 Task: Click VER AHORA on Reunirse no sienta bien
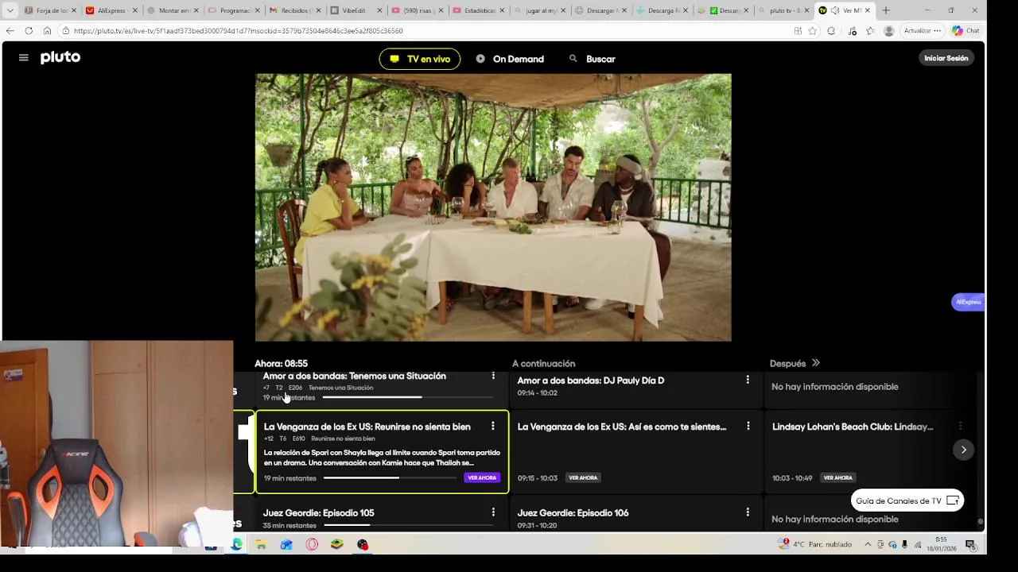tap(482, 477)
